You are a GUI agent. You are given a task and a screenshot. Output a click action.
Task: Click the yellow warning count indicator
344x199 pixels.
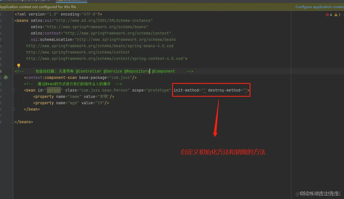(x=337, y=15)
